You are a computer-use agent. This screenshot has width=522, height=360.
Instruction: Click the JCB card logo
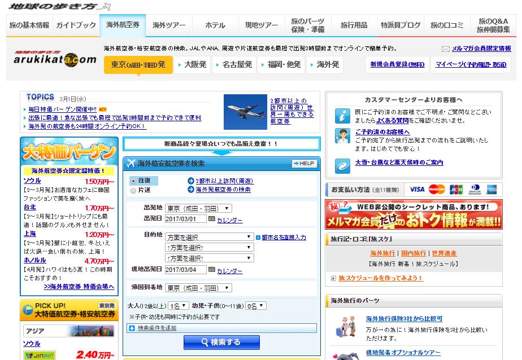tap(456, 190)
